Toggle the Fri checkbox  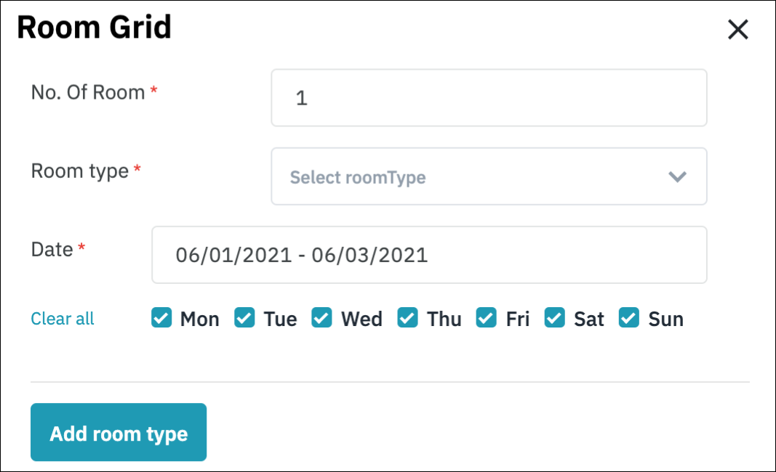[487, 318]
